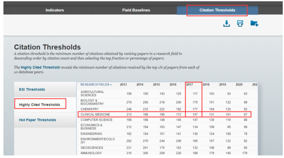Click the 2015 column header
The width and height of the screenshot is (284, 158).
tap(156, 84)
